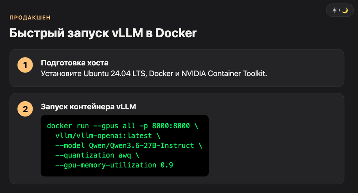Click the '--model Qwen/Qwen3.6-27B-Instruct' line
Viewport: 358px width, 193px height.
click(x=129, y=145)
